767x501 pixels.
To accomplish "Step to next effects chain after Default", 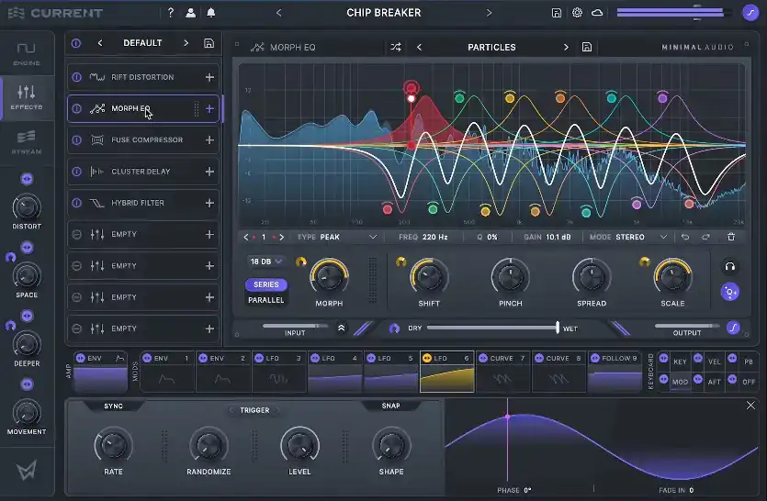I will click(186, 43).
